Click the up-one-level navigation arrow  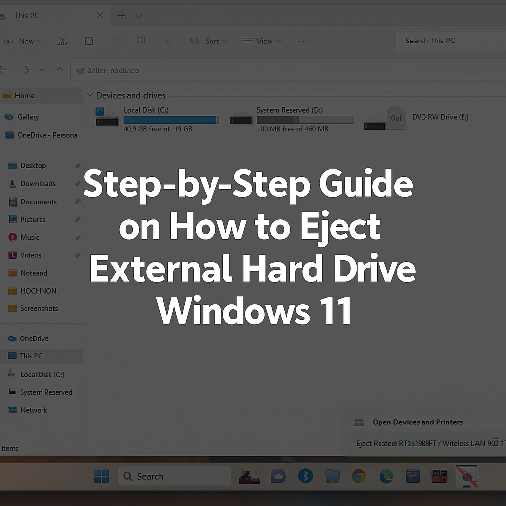(60, 70)
